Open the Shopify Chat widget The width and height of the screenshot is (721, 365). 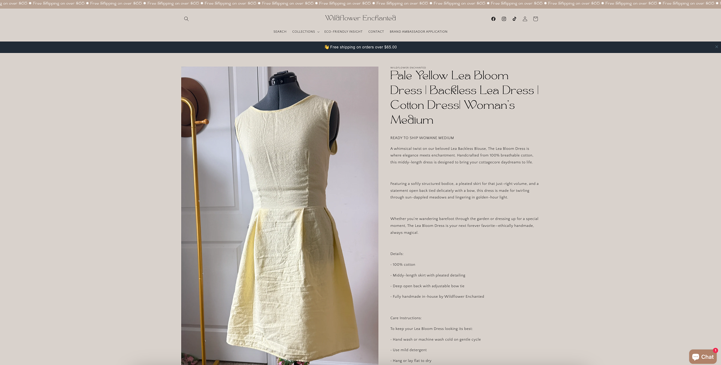coord(703,357)
